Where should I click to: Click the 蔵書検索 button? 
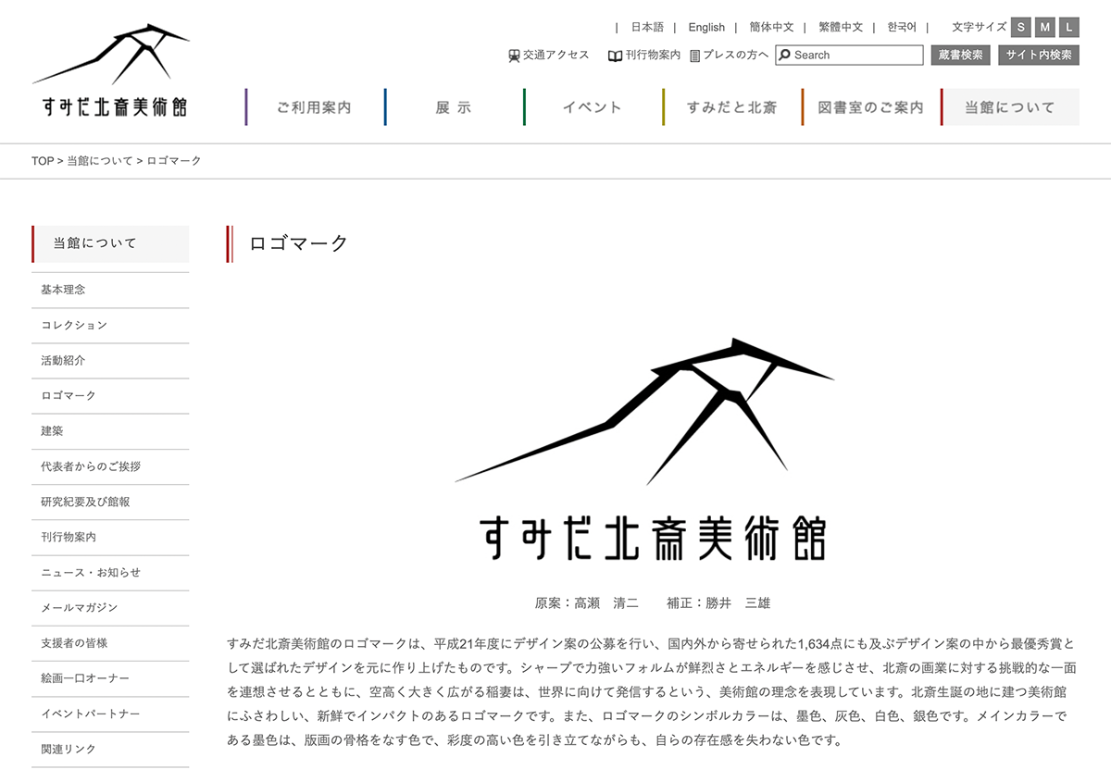pyautogui.click(x=960, y=56)
